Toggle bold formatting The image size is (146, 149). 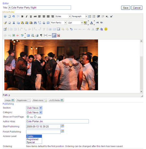point(22,17)
